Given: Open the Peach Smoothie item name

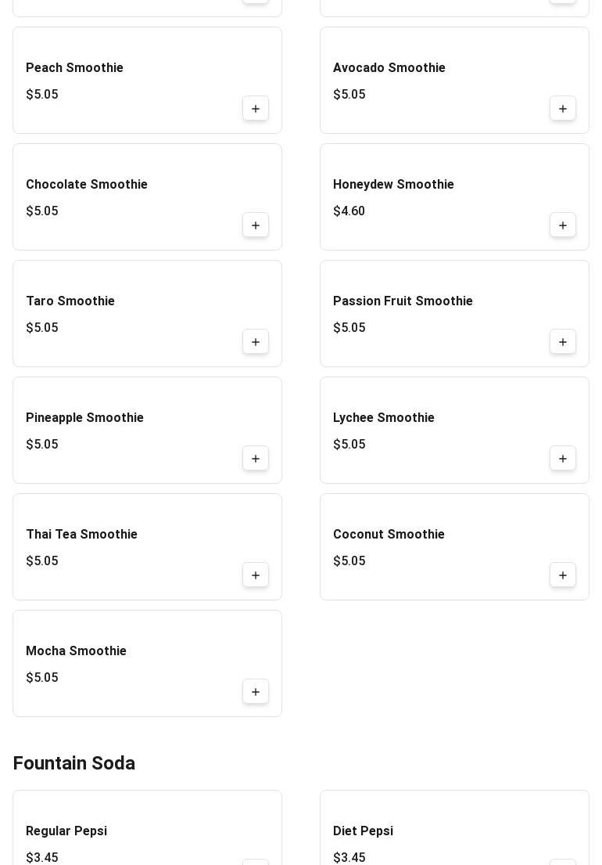Looking at the screenshot, I should (x=74, y=68).
